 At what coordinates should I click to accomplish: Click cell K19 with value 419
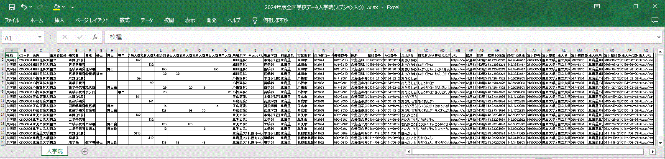[x=148, y=138]
